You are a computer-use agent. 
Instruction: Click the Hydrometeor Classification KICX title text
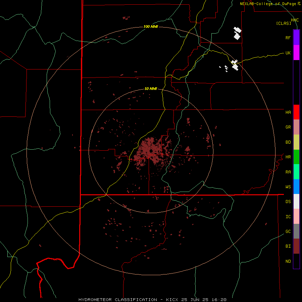click(x=152, y=300)
